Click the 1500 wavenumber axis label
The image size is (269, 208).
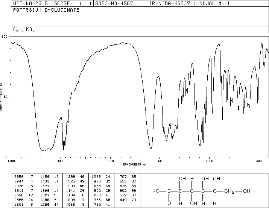coord(160,161)
